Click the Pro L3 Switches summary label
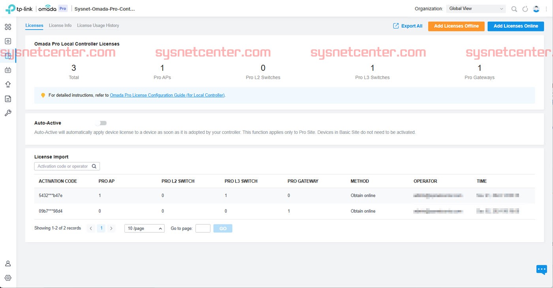The height and width of the screenshot is (288, 553). pos(372,77)
